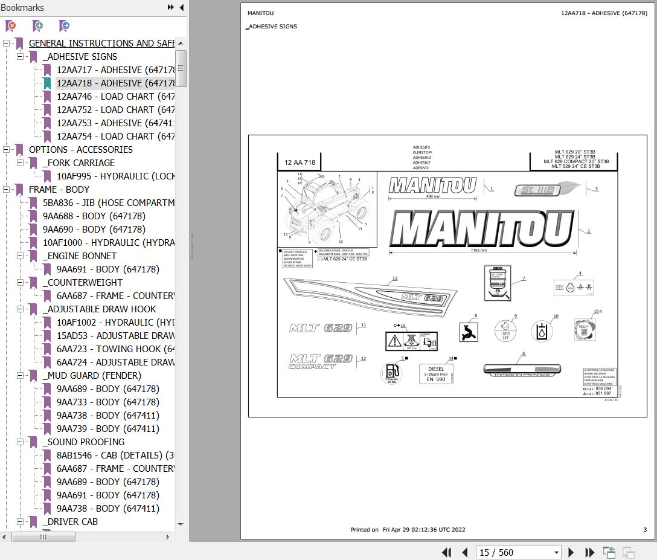Screen dimensions: 657x560
Task: Go to first page button
Action: (447, 553)
